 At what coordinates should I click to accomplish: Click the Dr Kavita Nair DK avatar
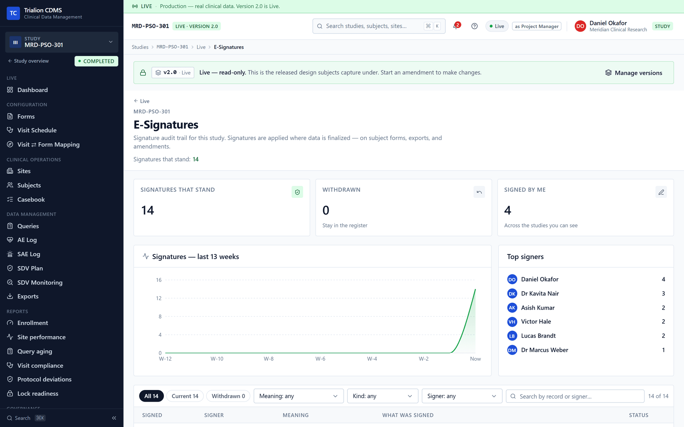click(x=512, y=294)
